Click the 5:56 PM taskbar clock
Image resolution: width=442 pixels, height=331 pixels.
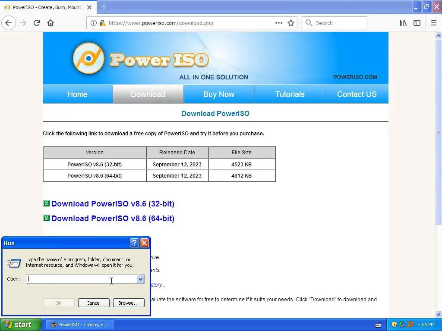(x=426, y=325)
